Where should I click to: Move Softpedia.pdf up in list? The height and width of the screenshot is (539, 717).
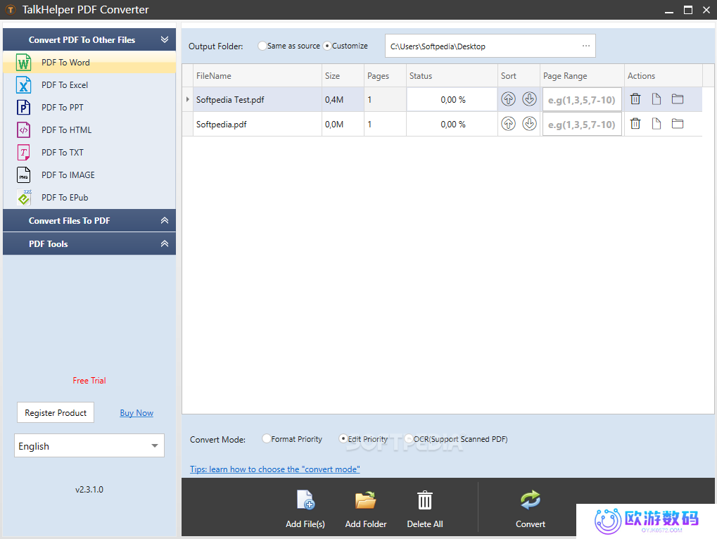(508, 123)
